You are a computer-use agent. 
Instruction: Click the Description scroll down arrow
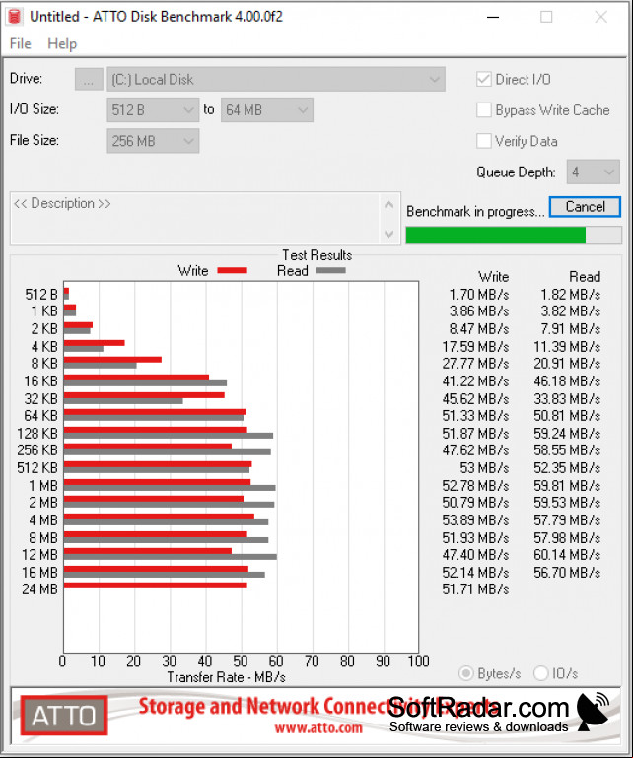tap(388, 234)
